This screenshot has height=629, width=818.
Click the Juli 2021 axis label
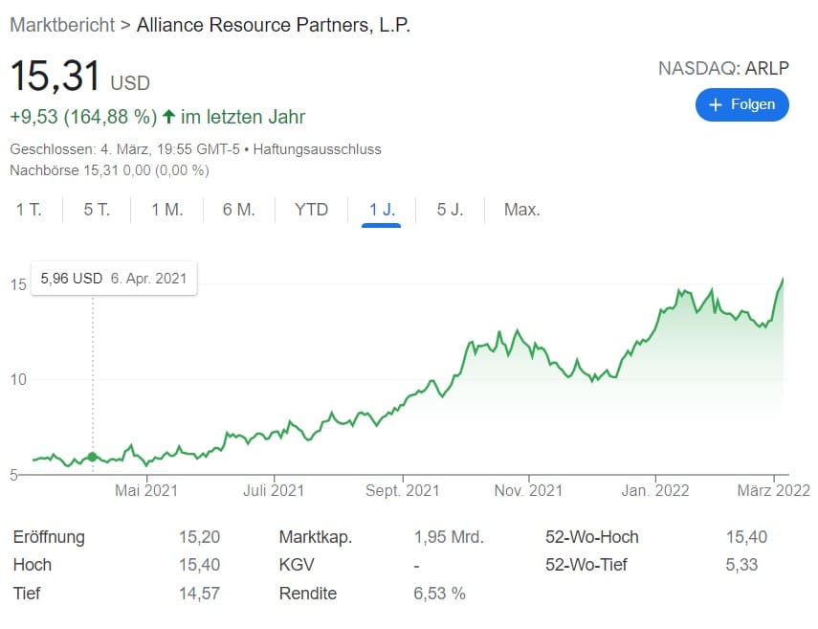pyautogui.click(x=274, y=491)
